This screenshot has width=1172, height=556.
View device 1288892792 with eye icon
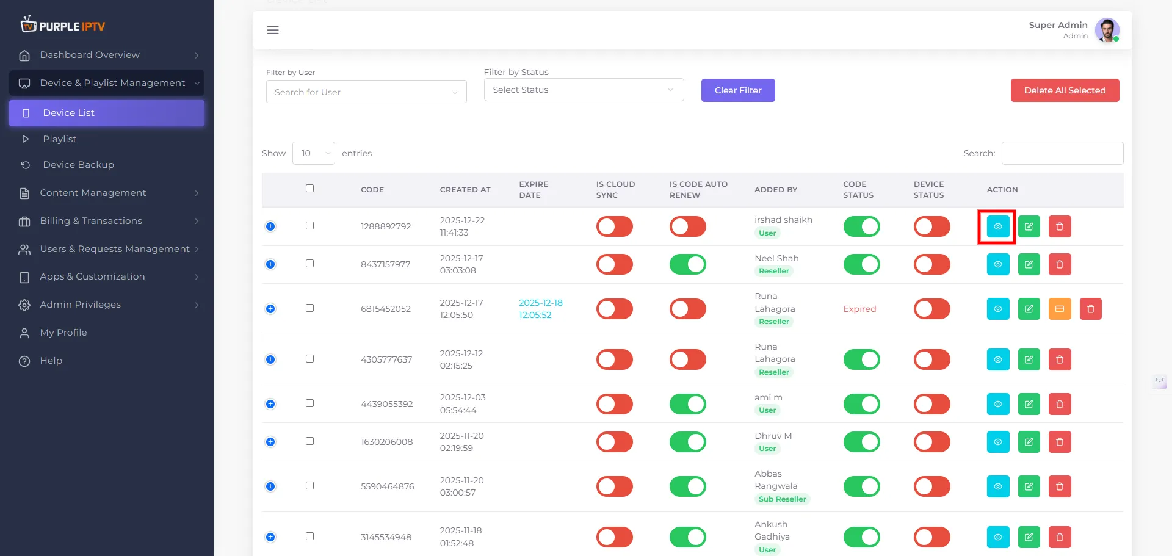pos(998,226)
